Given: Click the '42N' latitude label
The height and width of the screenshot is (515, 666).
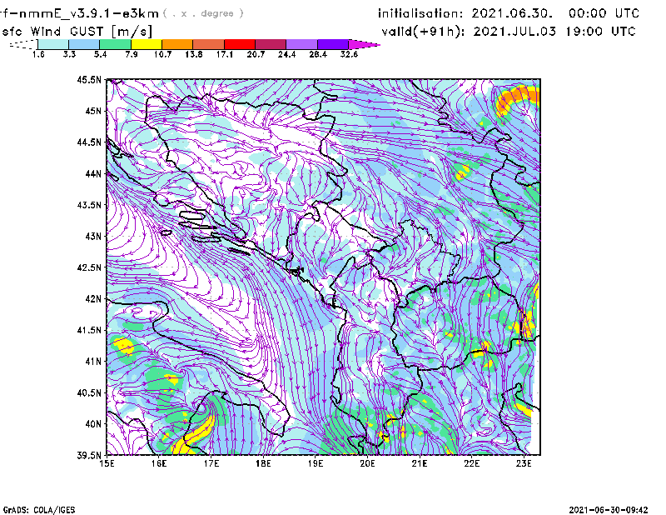Looking at the screenshot, I should pyautogui.click(x=93, y=298).
